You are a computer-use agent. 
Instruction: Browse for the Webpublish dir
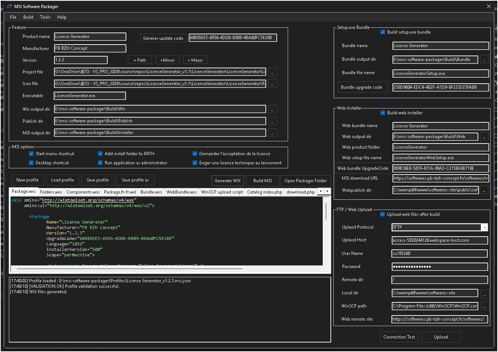pyautogui.click(x=484, y=190)
